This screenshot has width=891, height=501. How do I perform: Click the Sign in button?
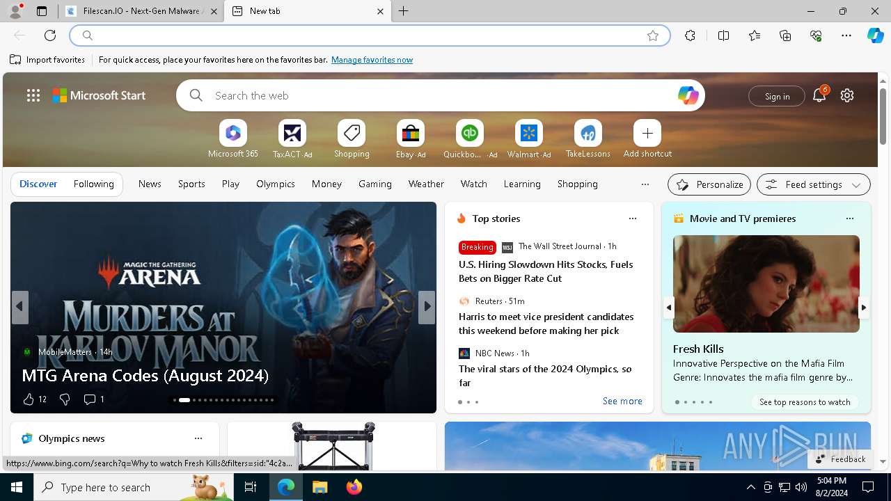pyautogui.click(x=777, y=96)
